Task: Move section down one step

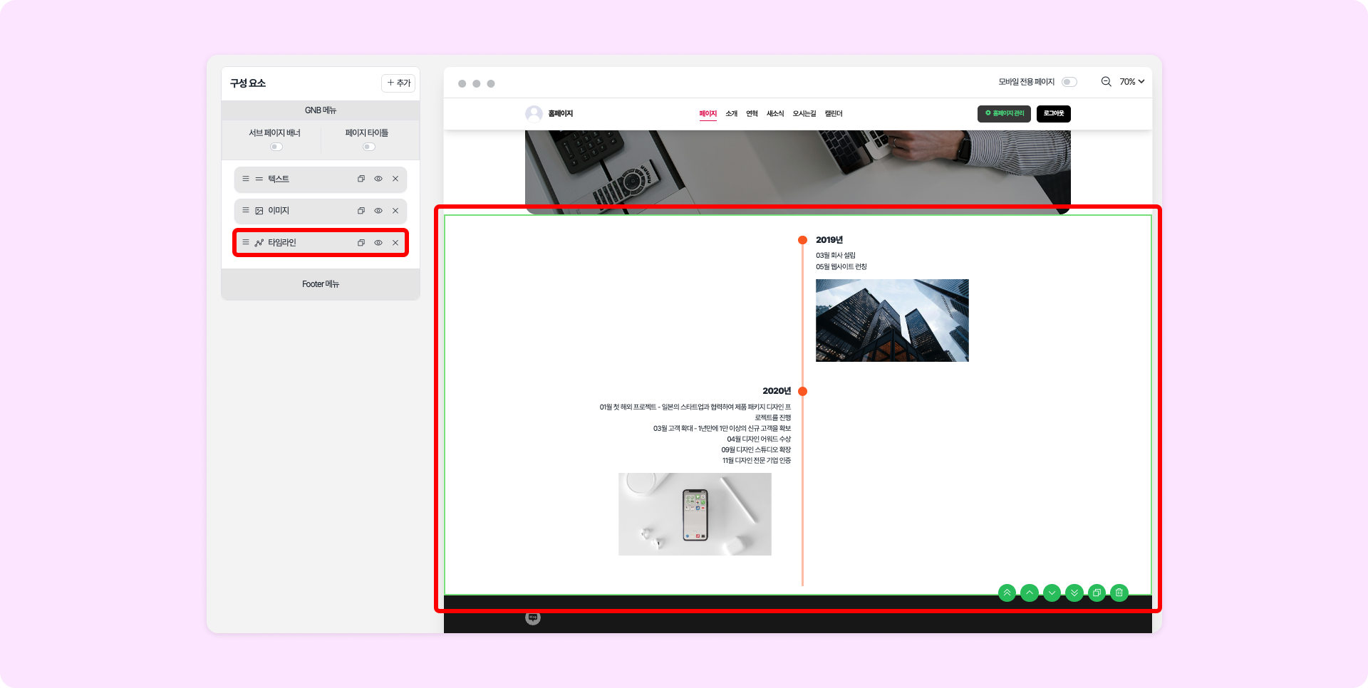Action: tap(1052, 593)
